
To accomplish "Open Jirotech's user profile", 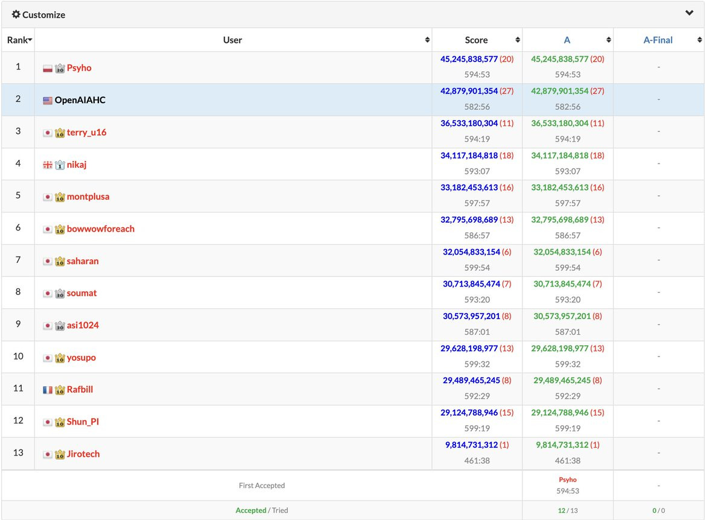I will [x=83, y=454].
